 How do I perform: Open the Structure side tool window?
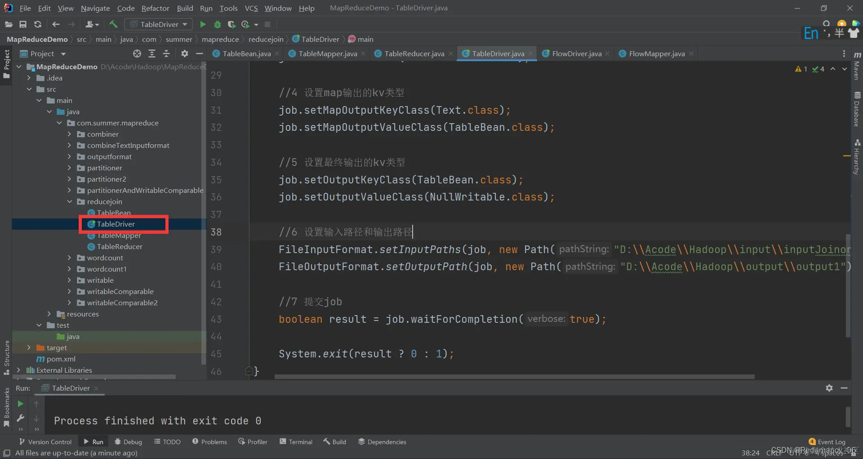click(x=7, y=358)
